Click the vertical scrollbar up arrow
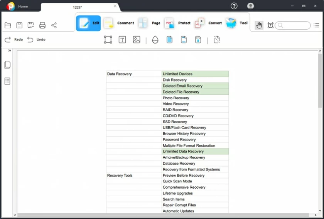 coord(320,51)
